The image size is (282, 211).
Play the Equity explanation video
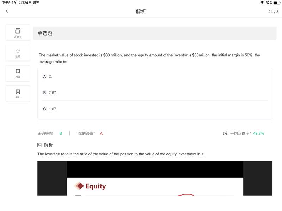[155, 178]
